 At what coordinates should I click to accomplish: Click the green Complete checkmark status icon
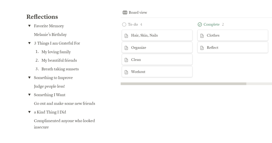pyautogui.click(x=200, y=25)
